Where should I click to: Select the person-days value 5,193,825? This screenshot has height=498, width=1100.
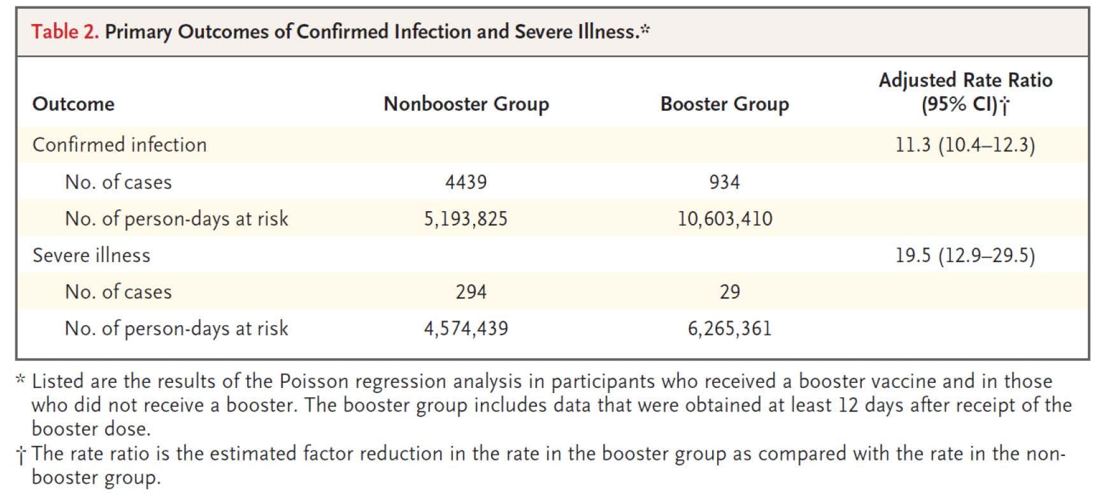pos(466,219)
